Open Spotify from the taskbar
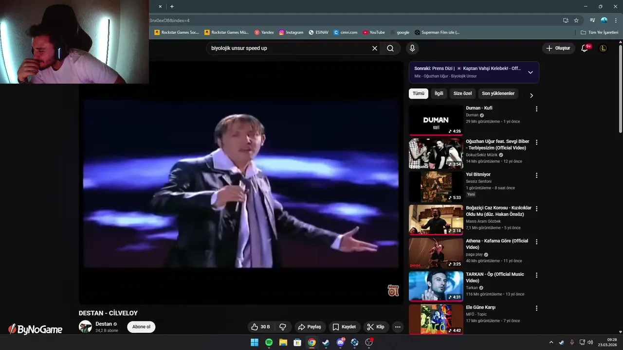 (x=269, y=342)
